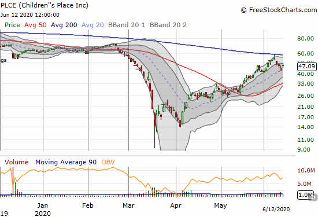This screenshot has width=318, height=217.
Task: Select the Avg 200 legend label
Action: pyautogui.click(x=64, y=25)
